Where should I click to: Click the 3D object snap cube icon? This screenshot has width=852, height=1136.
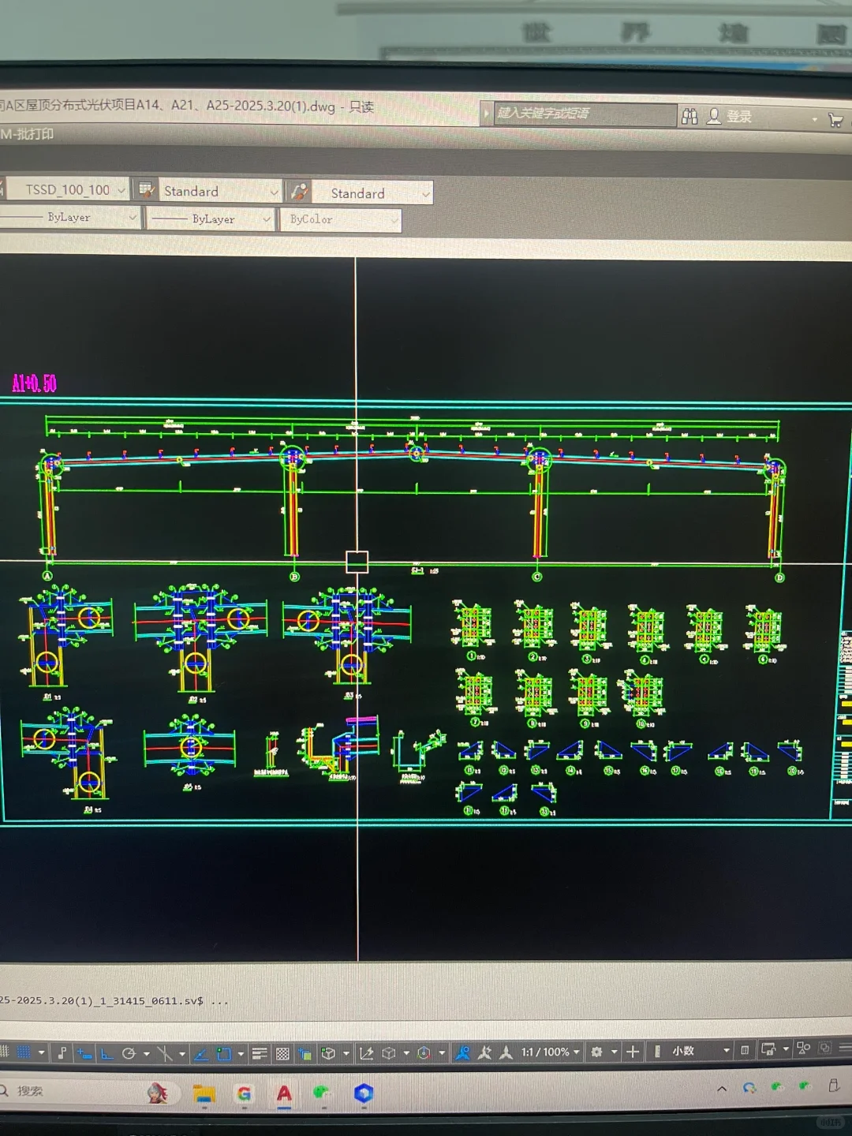[329, 1052]
